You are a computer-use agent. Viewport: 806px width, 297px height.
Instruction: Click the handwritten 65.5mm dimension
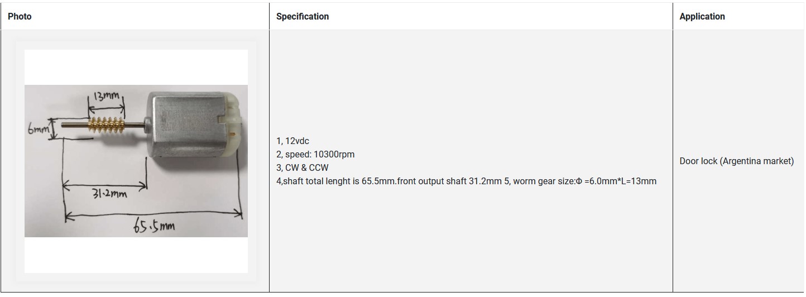pyautogui.click(x=153, y=227)
